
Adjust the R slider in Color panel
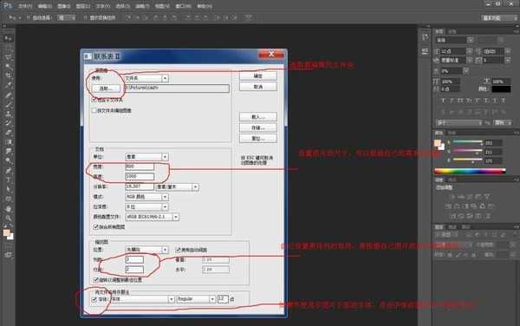(x=467, y=142)
